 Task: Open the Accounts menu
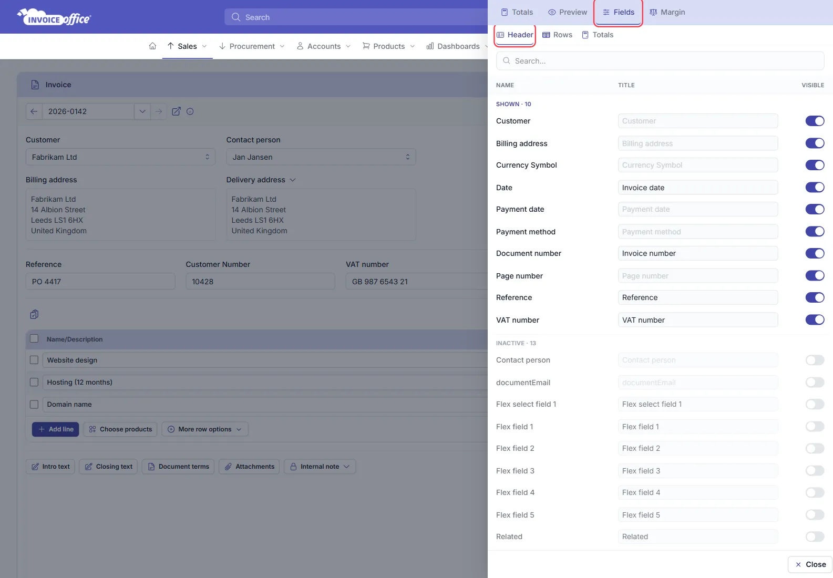324,46
